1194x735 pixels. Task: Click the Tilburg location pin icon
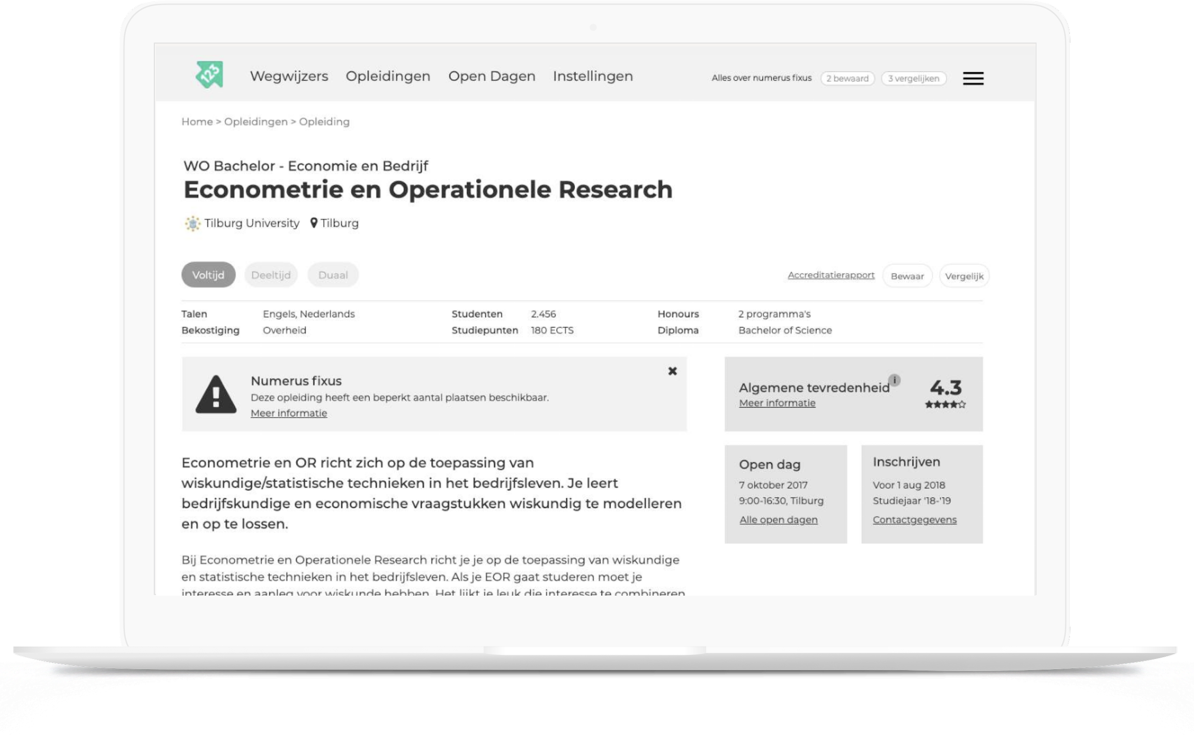coord(314,223)
